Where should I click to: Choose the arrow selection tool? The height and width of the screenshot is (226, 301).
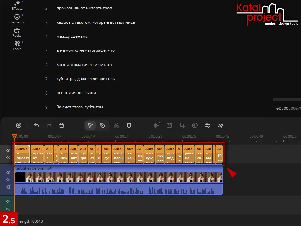[x=90, y=125]
